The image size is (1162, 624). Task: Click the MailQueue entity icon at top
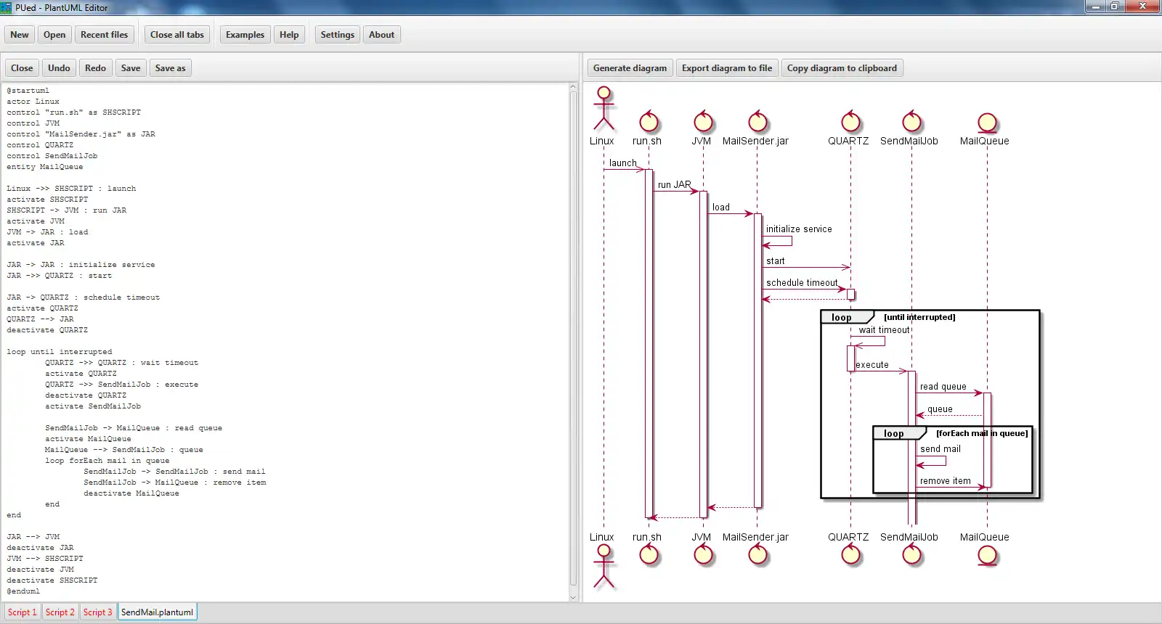tap(987, 123)
